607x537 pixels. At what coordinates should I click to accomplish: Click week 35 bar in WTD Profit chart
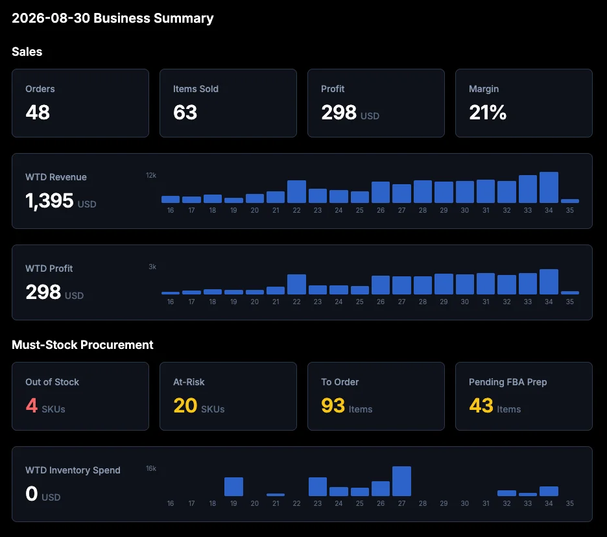click(x=570, y=292)
